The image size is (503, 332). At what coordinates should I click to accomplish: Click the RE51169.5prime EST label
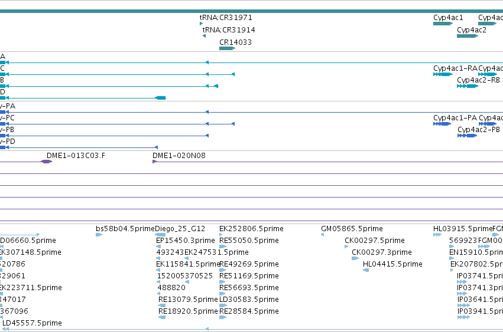point(249,276)
